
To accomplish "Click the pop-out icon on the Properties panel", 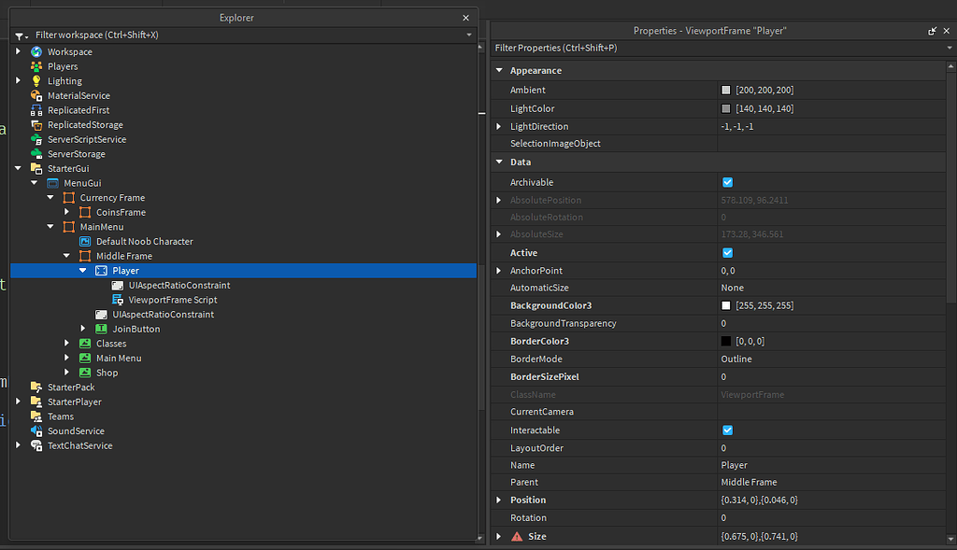I will [931, 30].
